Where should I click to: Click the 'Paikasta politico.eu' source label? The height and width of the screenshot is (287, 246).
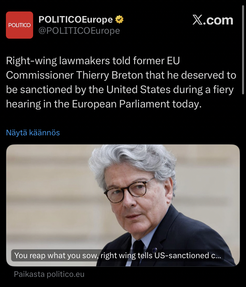tap(49, 274)
